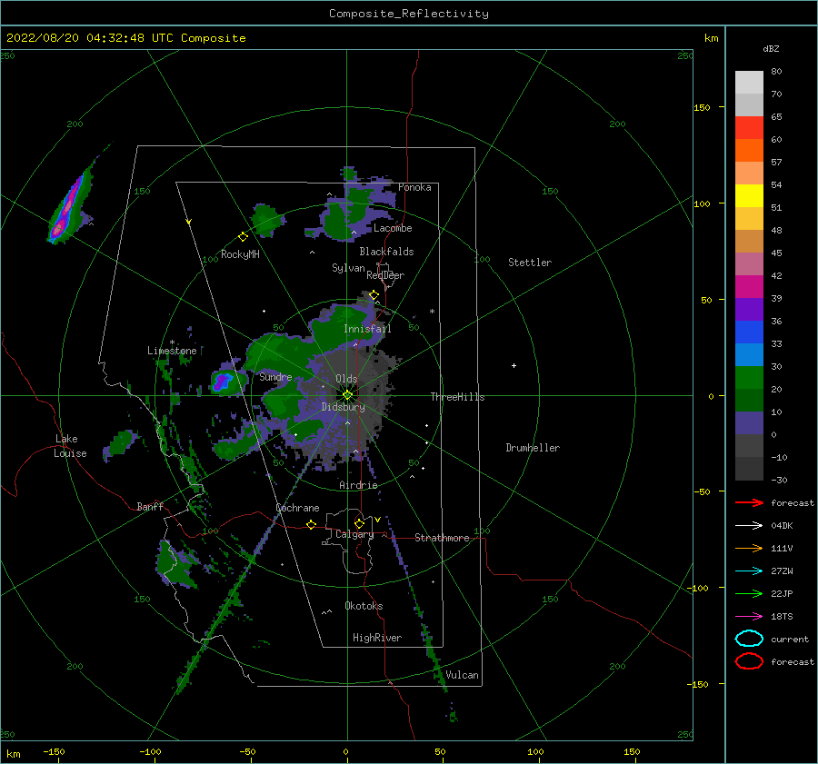This screenshot has height=764, width=818.
Task: Click the Okotoks label
Action: [364, 606]
